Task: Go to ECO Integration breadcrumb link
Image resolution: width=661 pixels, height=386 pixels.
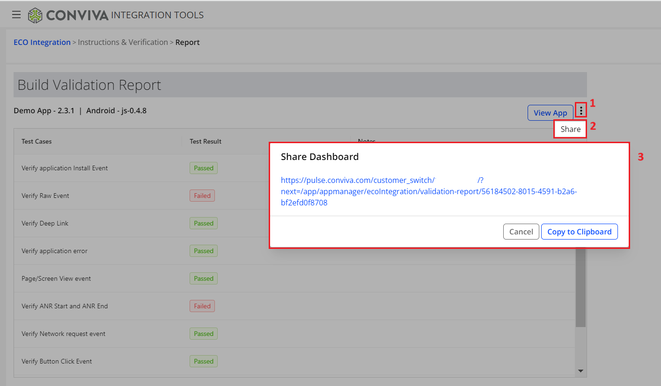Action: pos(42,42)
